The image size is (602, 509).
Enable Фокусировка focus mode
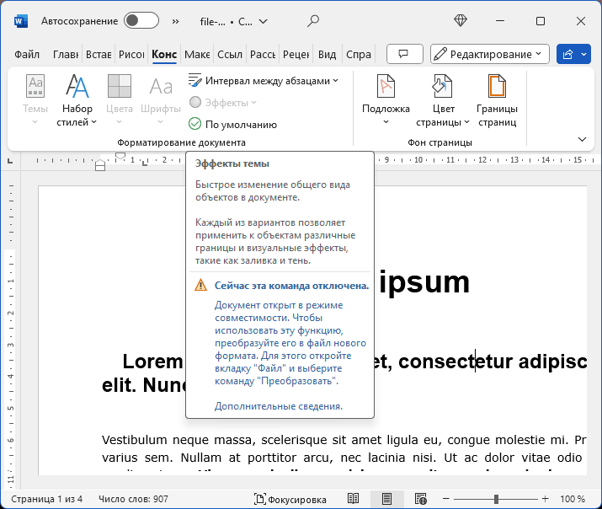tap(290, 500)
